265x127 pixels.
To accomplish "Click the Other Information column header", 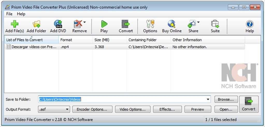I will click(208, 40).
